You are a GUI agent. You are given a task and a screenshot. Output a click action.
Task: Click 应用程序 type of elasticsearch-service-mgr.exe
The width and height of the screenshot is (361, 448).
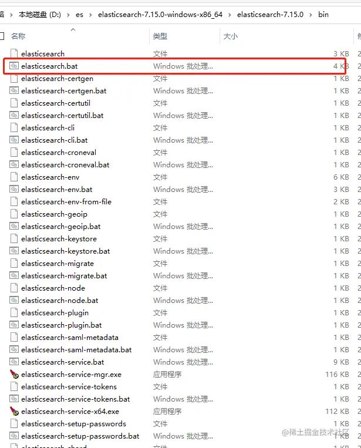point(167,374)
